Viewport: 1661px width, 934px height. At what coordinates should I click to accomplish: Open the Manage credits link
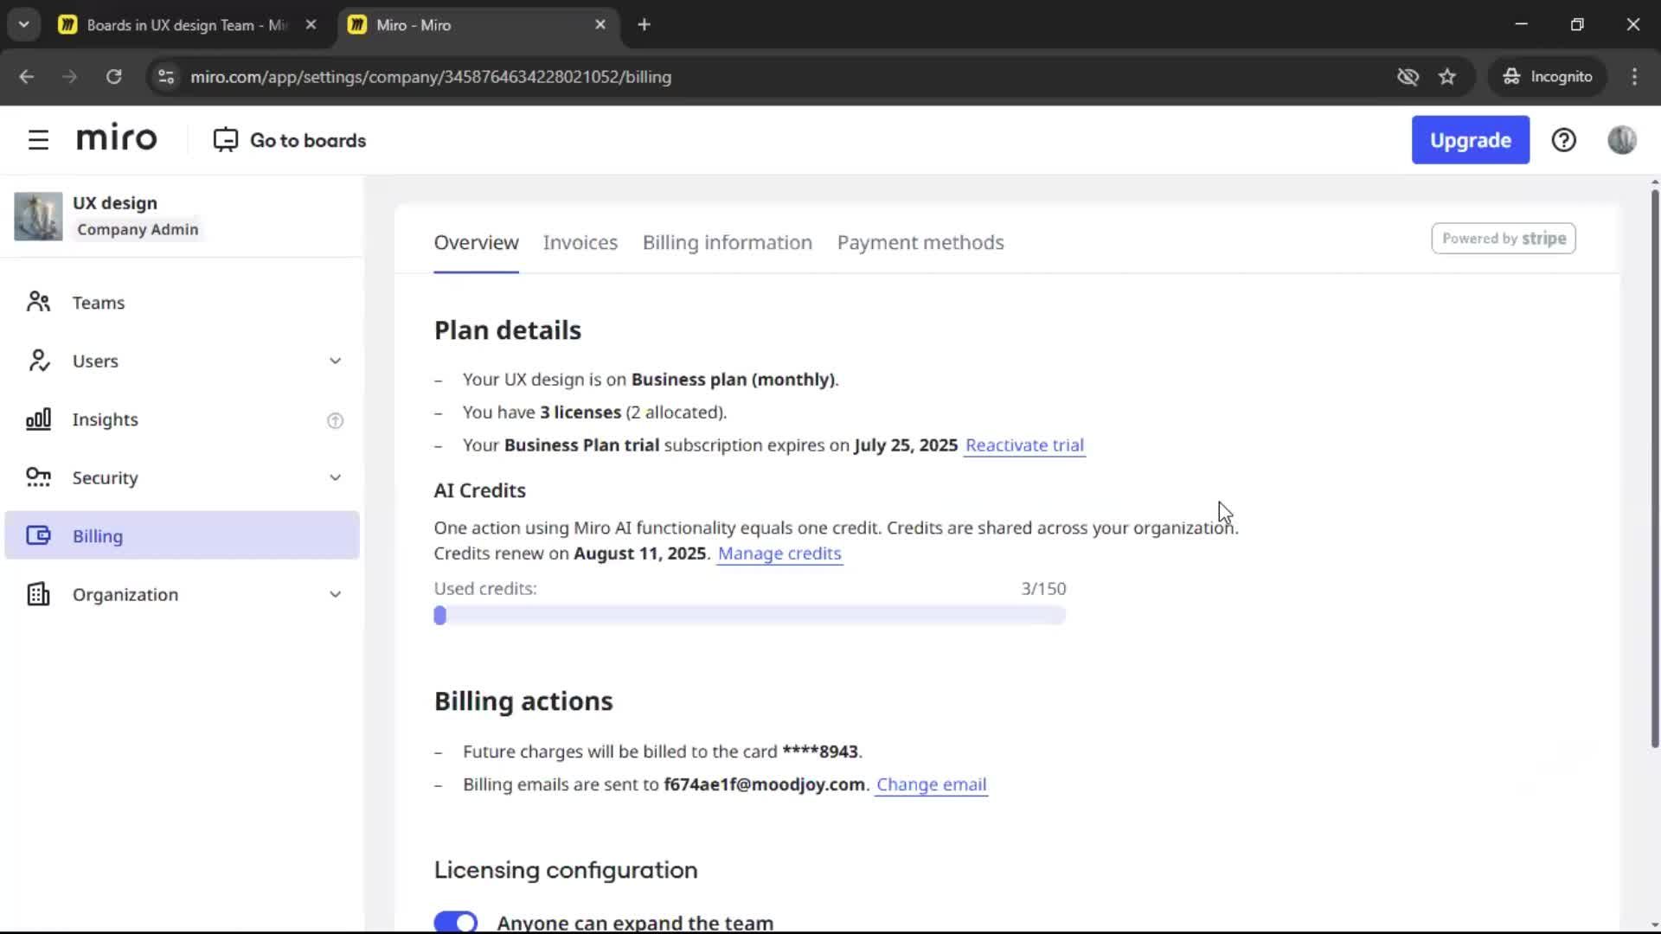point(779,553)
